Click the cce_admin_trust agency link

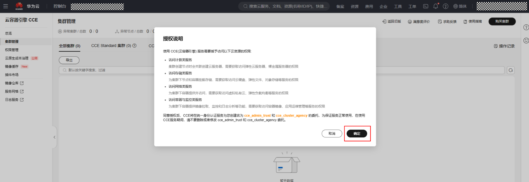tap(257, 116)
